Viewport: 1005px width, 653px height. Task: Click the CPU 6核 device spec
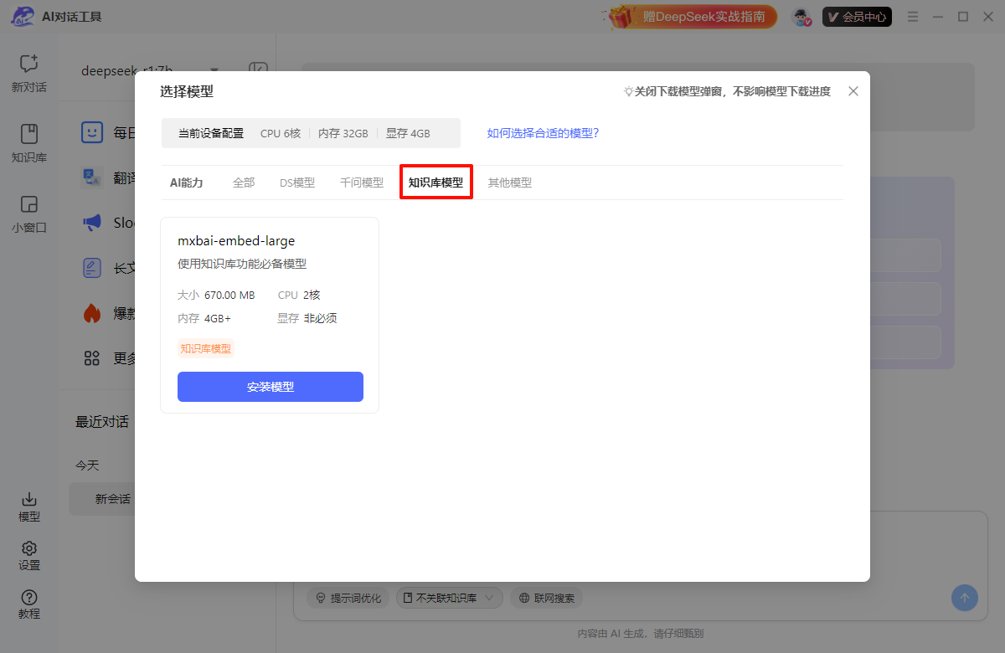[281, 133]
